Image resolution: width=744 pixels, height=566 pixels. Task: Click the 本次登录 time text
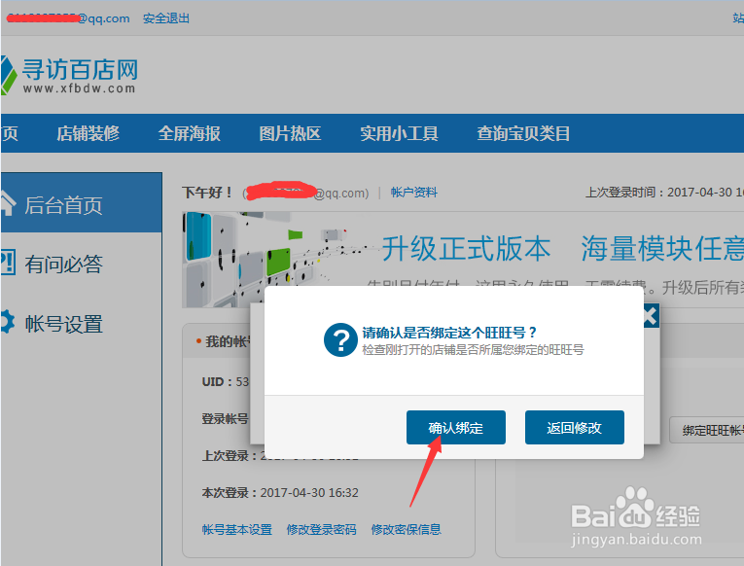coord(280,493)
